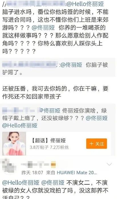The height and width of the screenshot is (199, 117).
Task: Tap the 昨天 18:07 post timestamp
Action: pyautogui.click(x=32, y=173)
